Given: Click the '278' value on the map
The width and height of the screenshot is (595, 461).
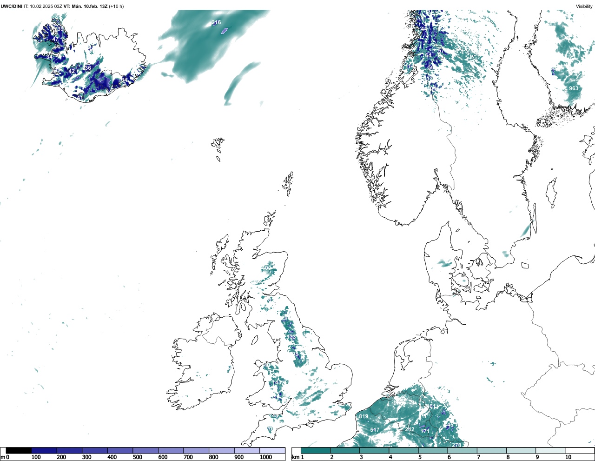Looking at the screenshot, I should (456, 445).
